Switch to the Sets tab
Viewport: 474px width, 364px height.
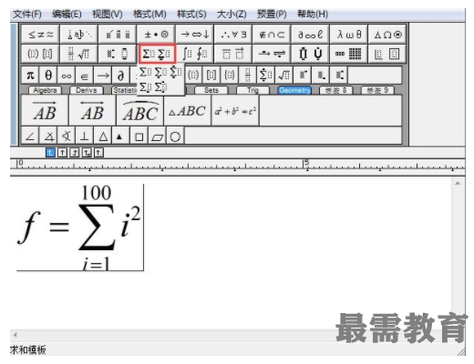[211, 90]
